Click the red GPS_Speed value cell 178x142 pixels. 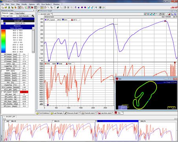click(24, 92)
